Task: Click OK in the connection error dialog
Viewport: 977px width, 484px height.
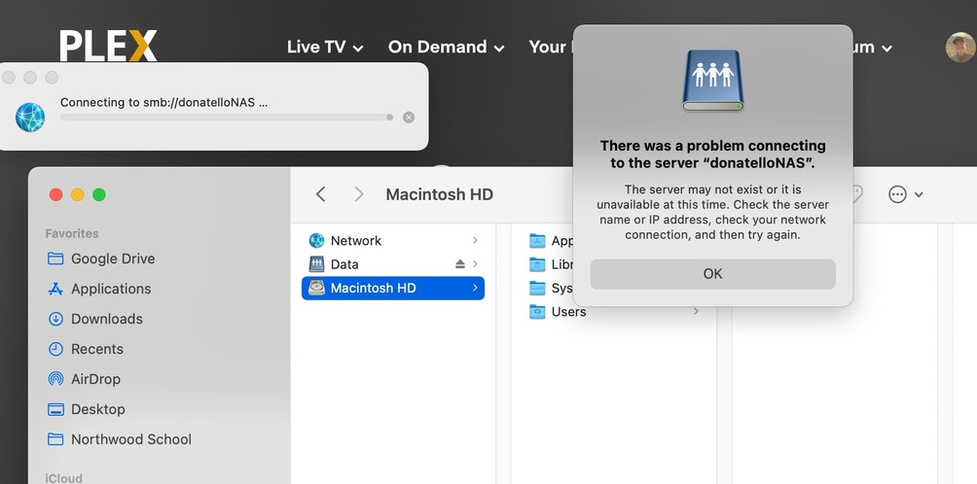Action: tap(713, 274)
